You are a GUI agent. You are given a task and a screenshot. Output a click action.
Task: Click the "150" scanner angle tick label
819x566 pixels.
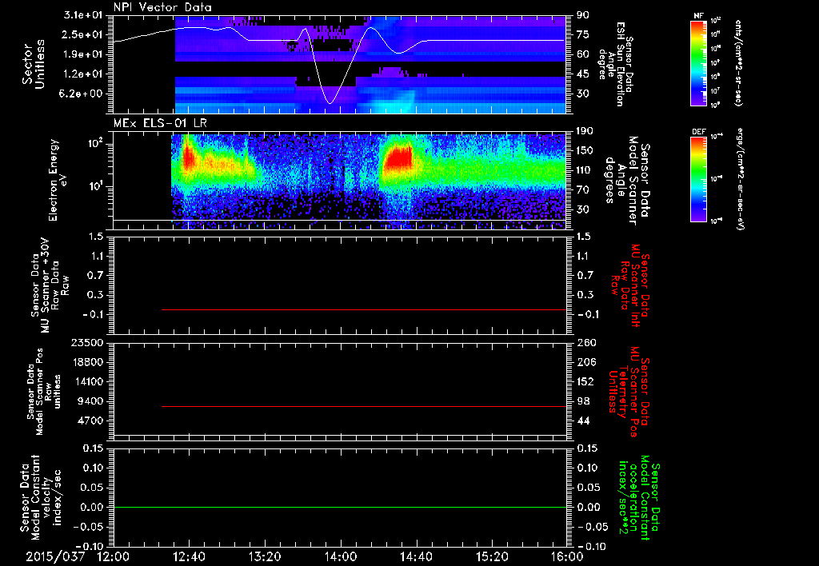(x=585, y=150)
